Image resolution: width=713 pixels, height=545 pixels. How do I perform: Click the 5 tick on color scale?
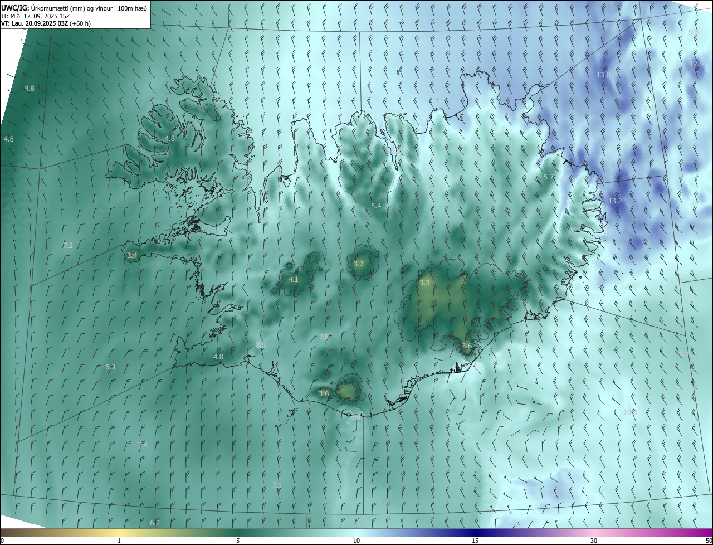click(238, 541)
